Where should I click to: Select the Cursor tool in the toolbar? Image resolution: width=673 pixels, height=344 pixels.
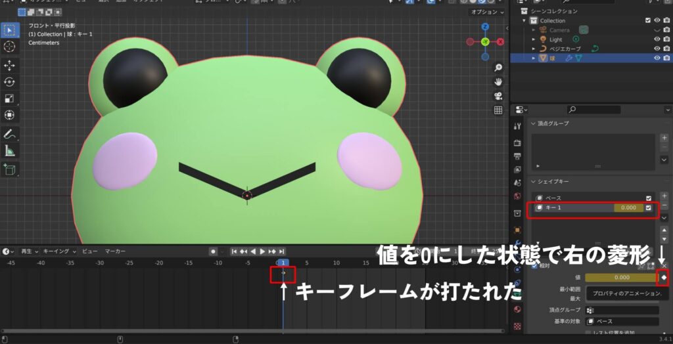click(10, 47)
